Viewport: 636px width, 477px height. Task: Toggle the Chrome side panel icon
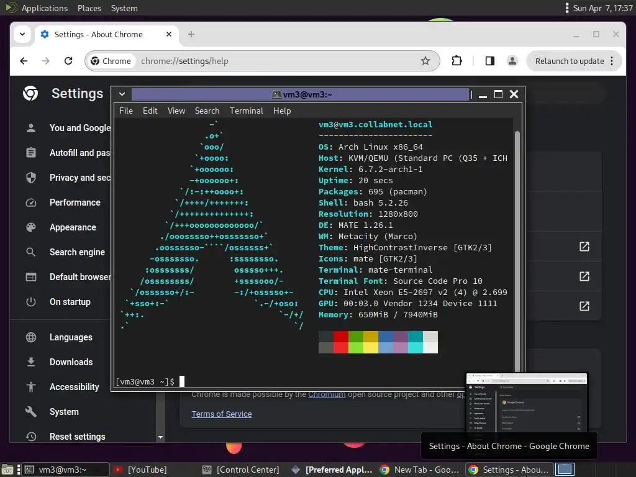click(x=490, y=61)
